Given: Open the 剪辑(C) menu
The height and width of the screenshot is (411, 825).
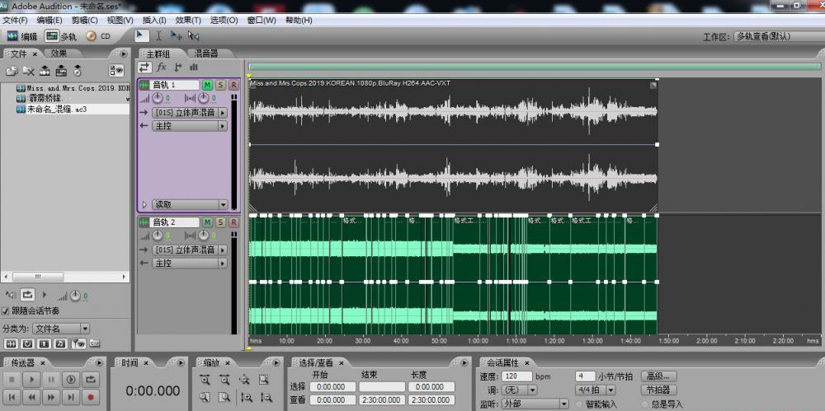Looking at the screenshot, I should pyautogui.click(x=85, y=20).
